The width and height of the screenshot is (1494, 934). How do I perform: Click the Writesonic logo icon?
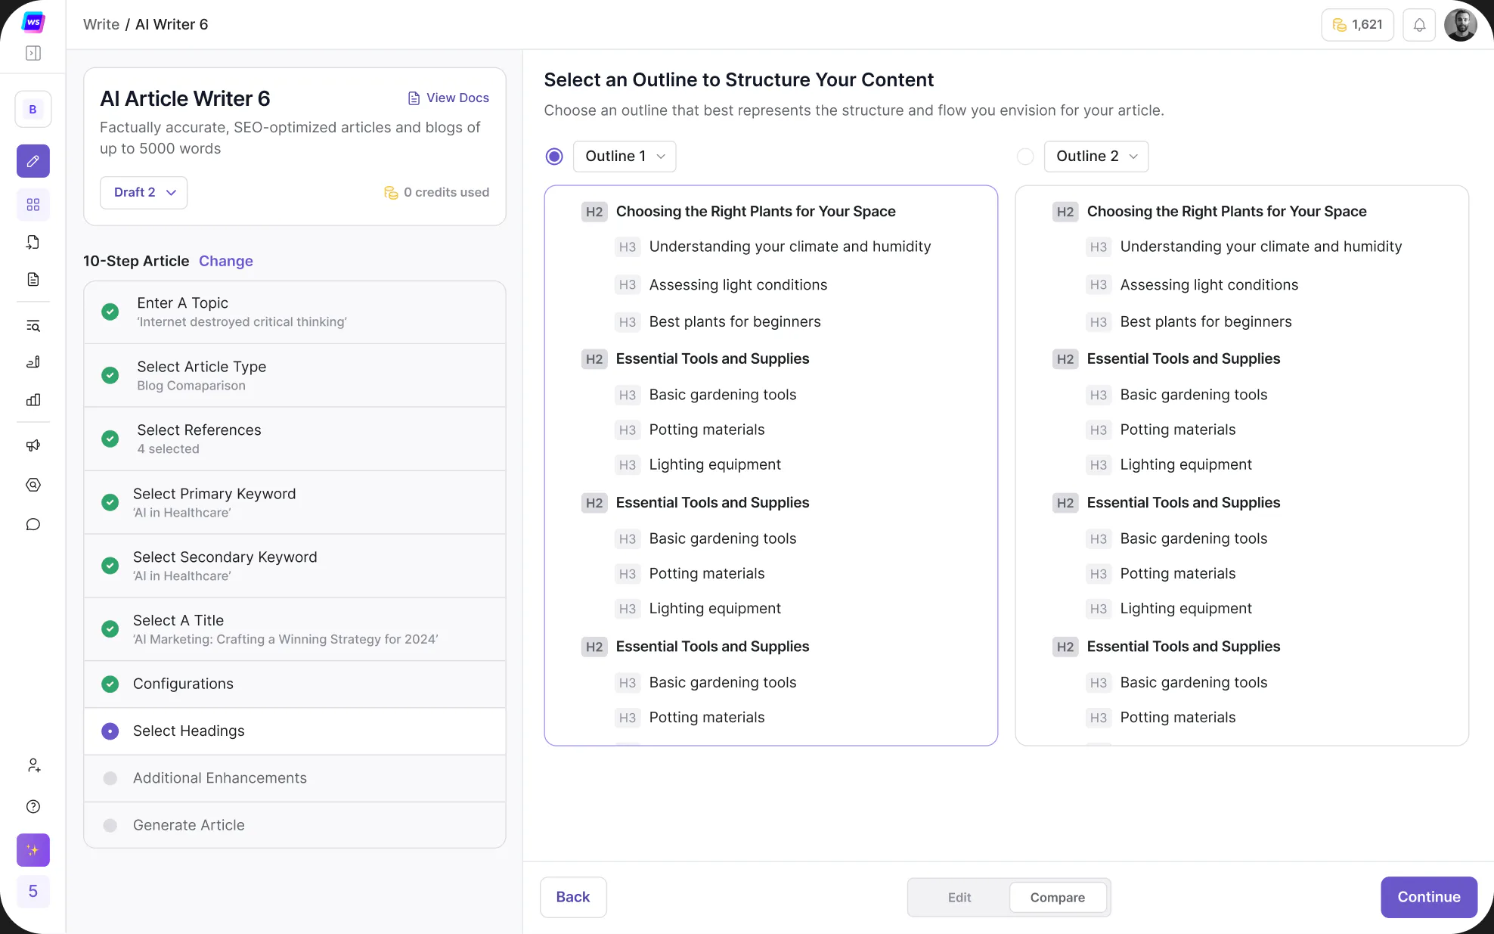click(33, 22)
